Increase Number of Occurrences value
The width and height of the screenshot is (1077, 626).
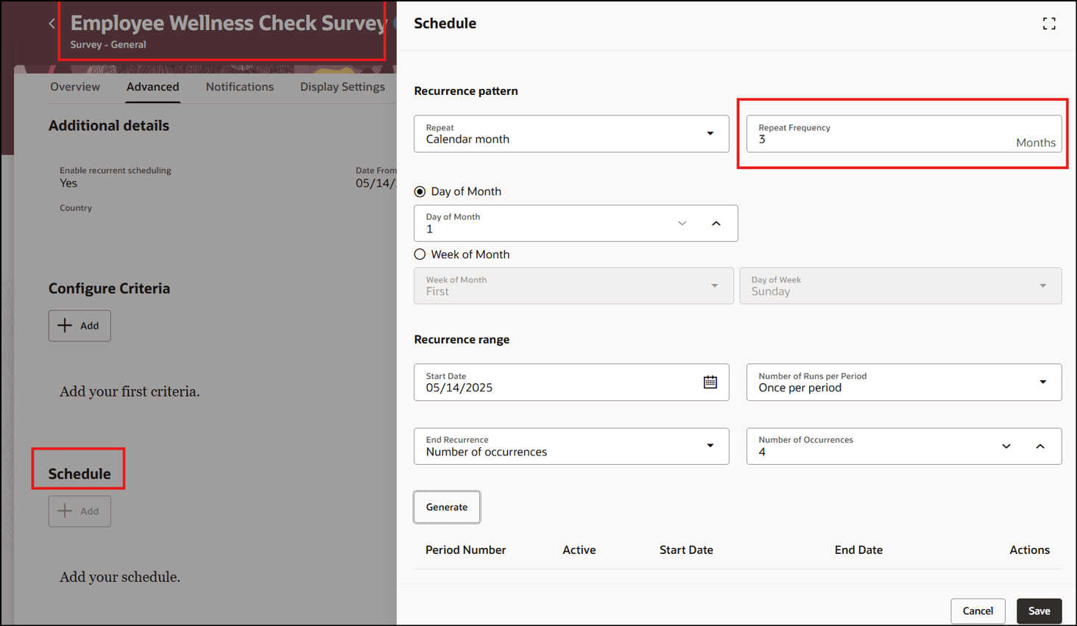click(x=1040, y=446)
